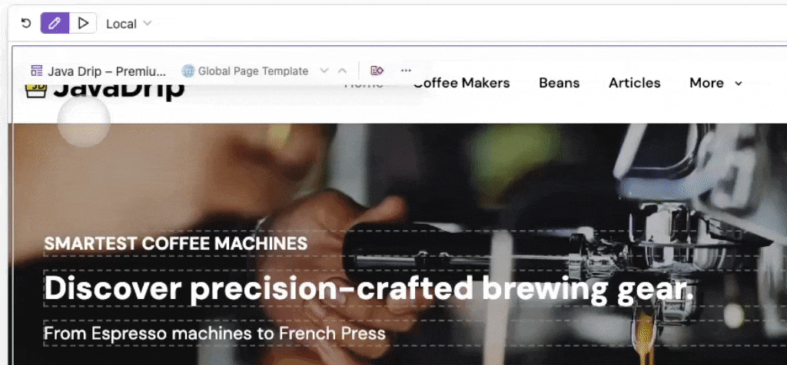
Task: Click the Java Drip page template icon
Action: (x=36, y=71)
